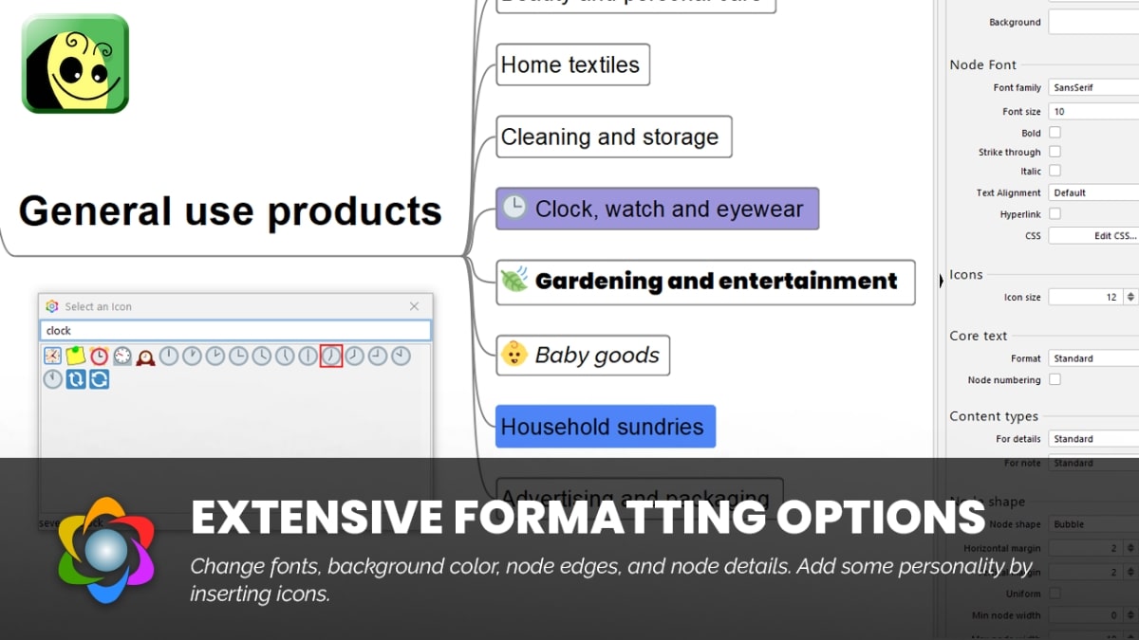Select the twelve o'clock clock face icon
This screenshot has height=640, width=1139.
pos(169,357)
